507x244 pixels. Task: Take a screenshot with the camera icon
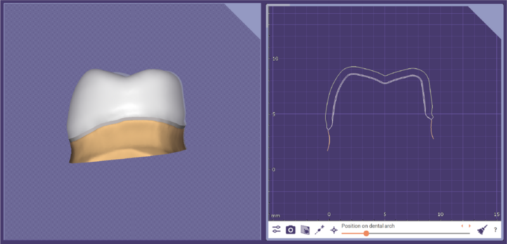pyautogui.click(x=291, y=230)
